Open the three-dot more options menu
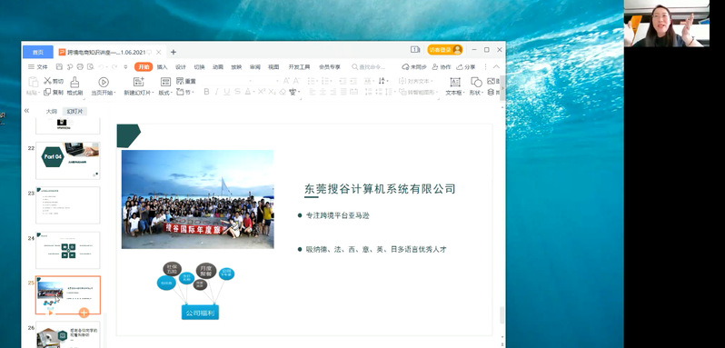 coord(485,67)
